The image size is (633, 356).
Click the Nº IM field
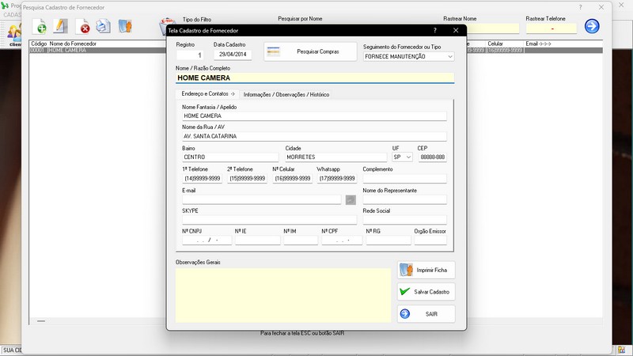point(301,240)
